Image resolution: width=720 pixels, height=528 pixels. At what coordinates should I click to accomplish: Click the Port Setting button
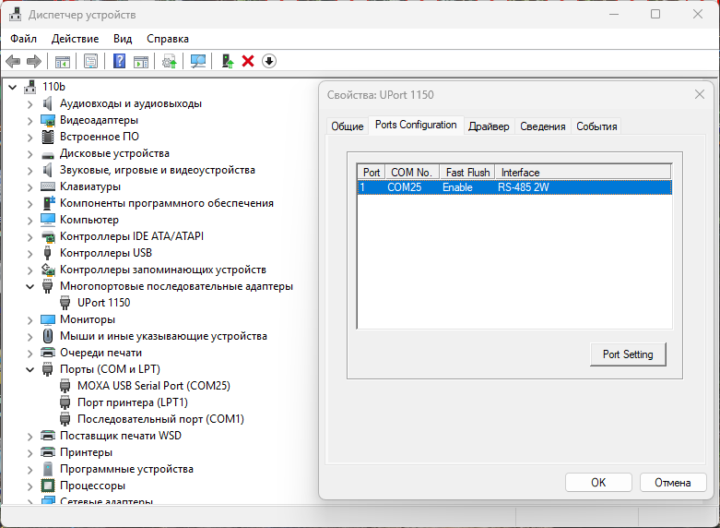pos(627,354)
